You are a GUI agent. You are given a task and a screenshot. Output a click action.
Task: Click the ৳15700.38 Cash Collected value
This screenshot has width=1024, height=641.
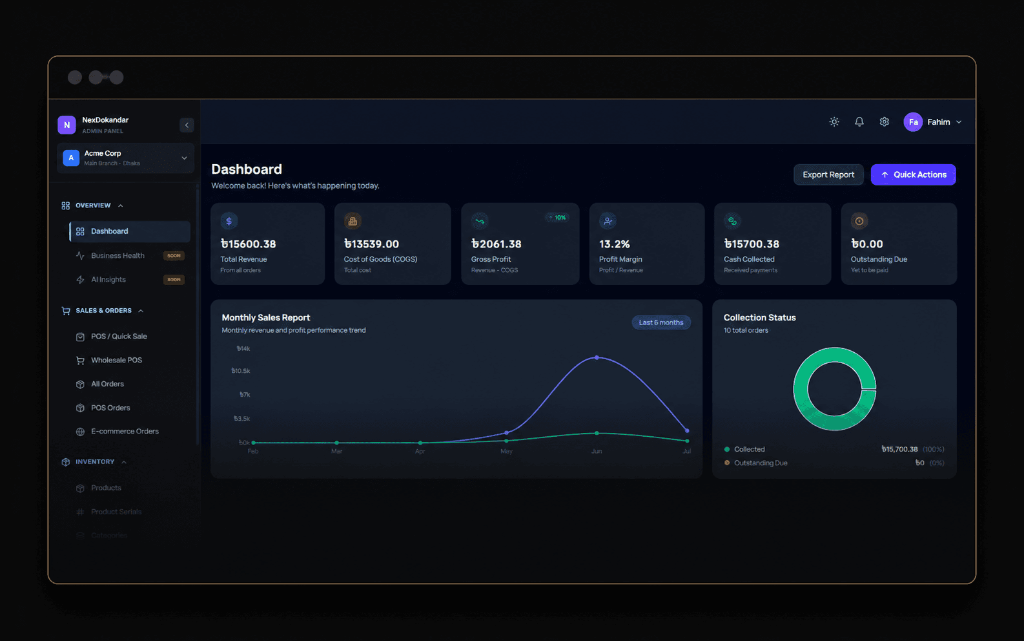click(752, 244)
